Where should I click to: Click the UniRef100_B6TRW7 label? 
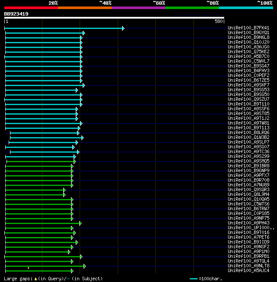click(248, 208)
